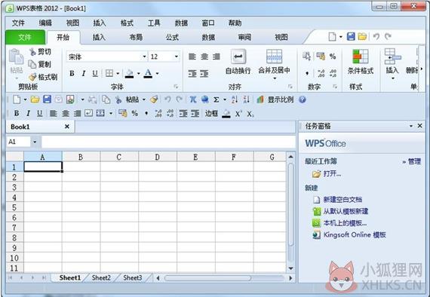Open the font size 12 dropdown

tap(177, 57)
